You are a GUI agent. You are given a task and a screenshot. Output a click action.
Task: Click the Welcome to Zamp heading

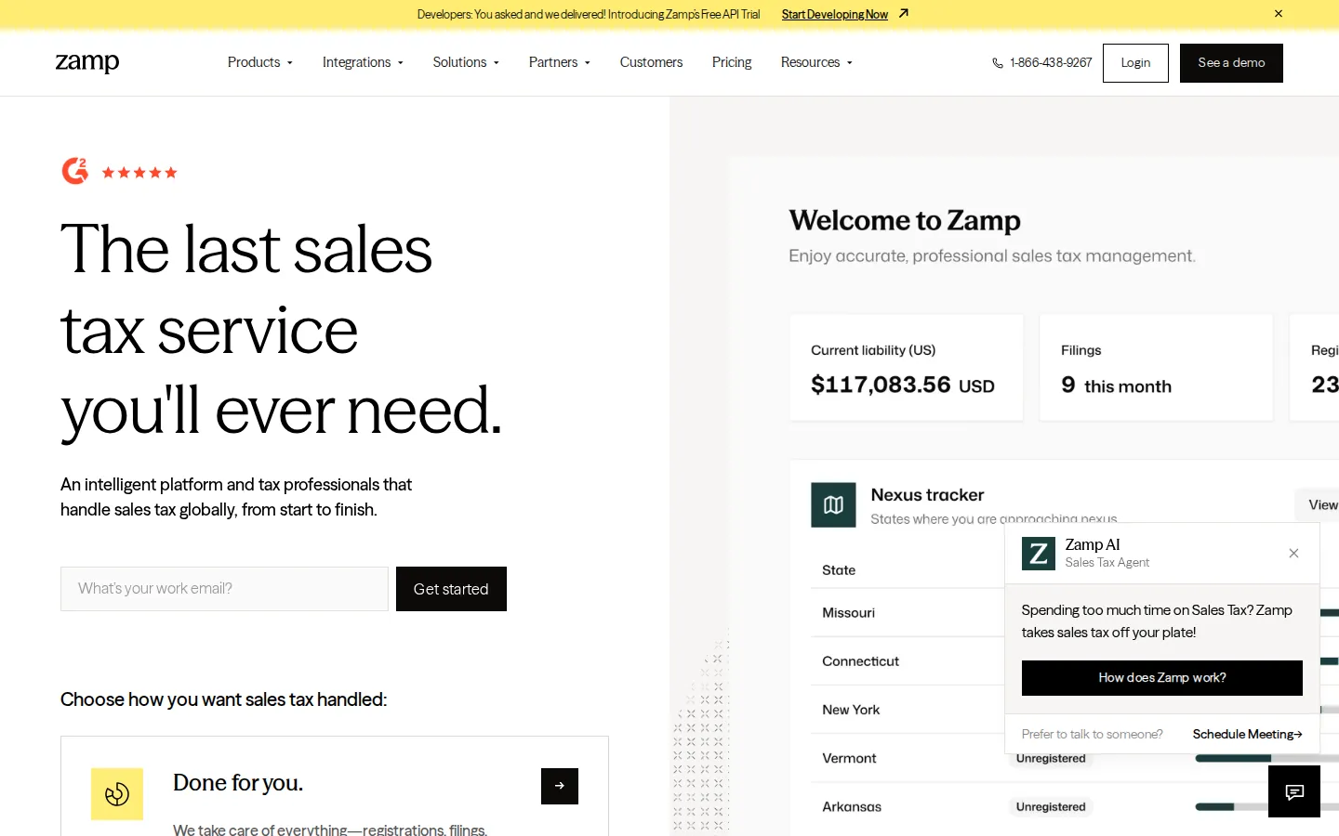pos(905,220)
